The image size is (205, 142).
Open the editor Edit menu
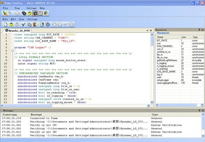coord(13,19)
